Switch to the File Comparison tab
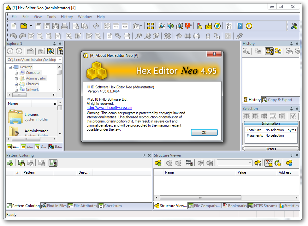 click(204, 206)
